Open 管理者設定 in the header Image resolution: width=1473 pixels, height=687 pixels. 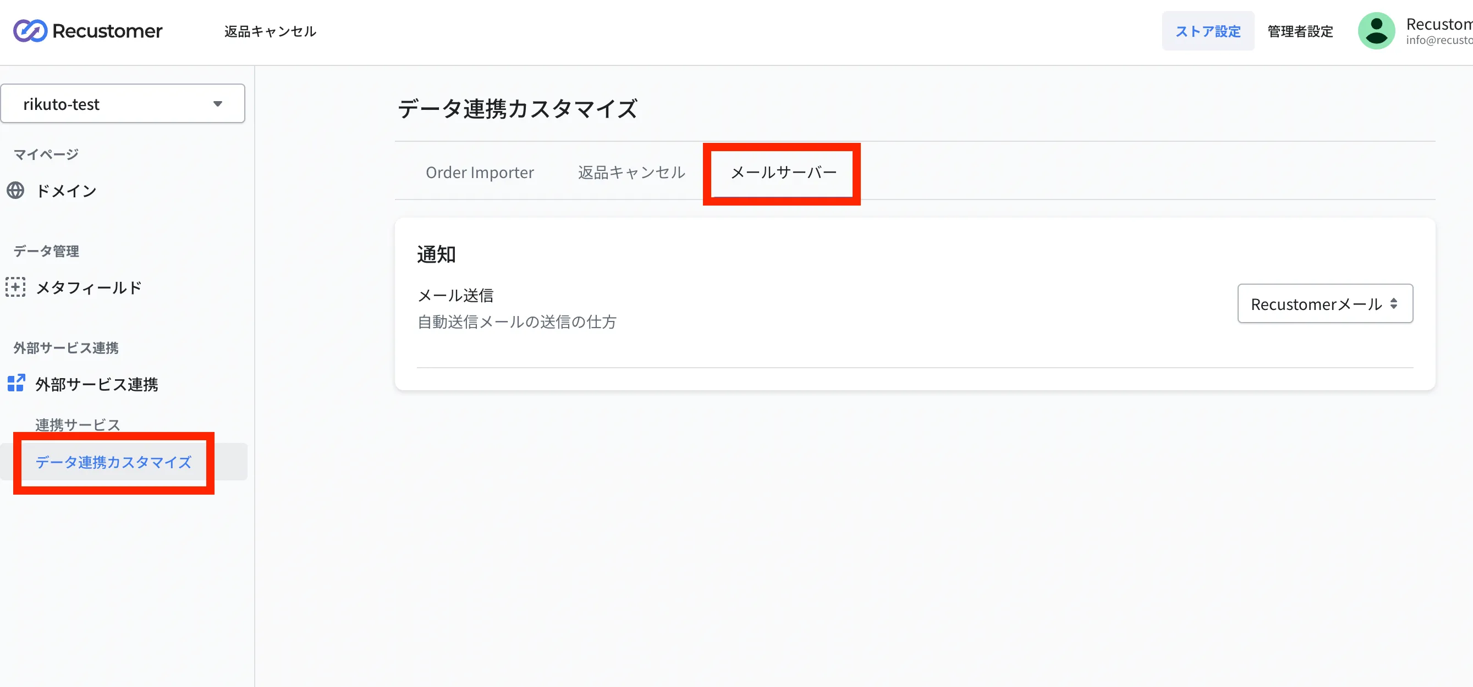point(1300,31)
